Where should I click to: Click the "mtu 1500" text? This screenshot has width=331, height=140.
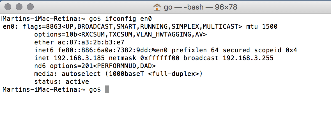(x=262, y=27)
